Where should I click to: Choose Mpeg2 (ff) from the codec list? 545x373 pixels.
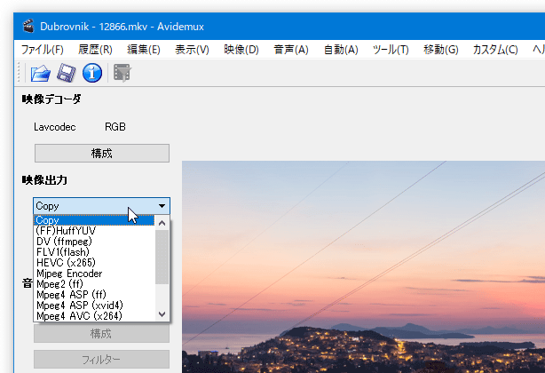(x=94, y=284)
